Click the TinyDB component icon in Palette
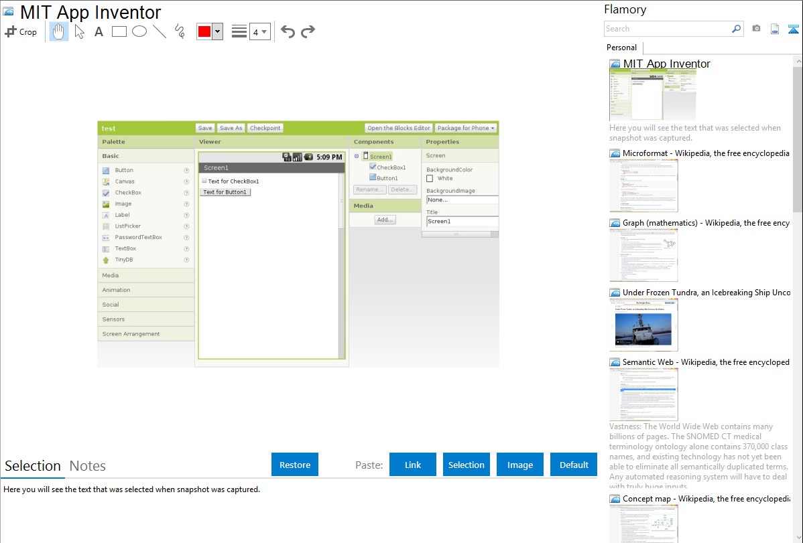803x543 pixels. (x=106, y=260)
